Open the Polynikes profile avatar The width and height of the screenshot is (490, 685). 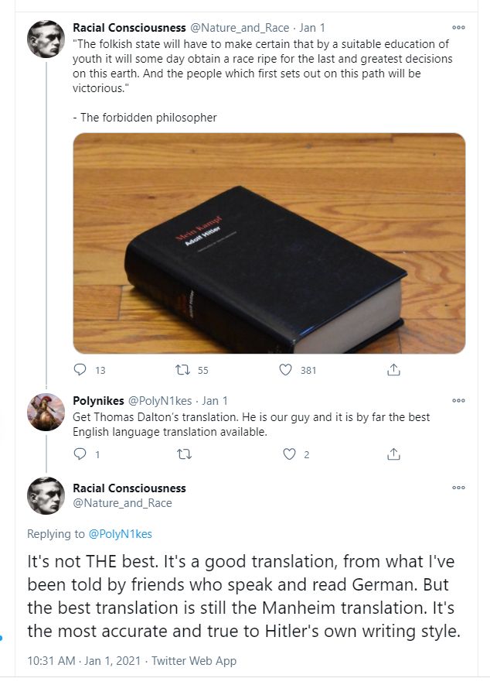tap(46, 412)
